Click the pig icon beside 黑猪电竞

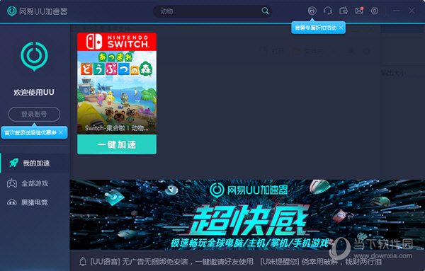tap(11, 202)
